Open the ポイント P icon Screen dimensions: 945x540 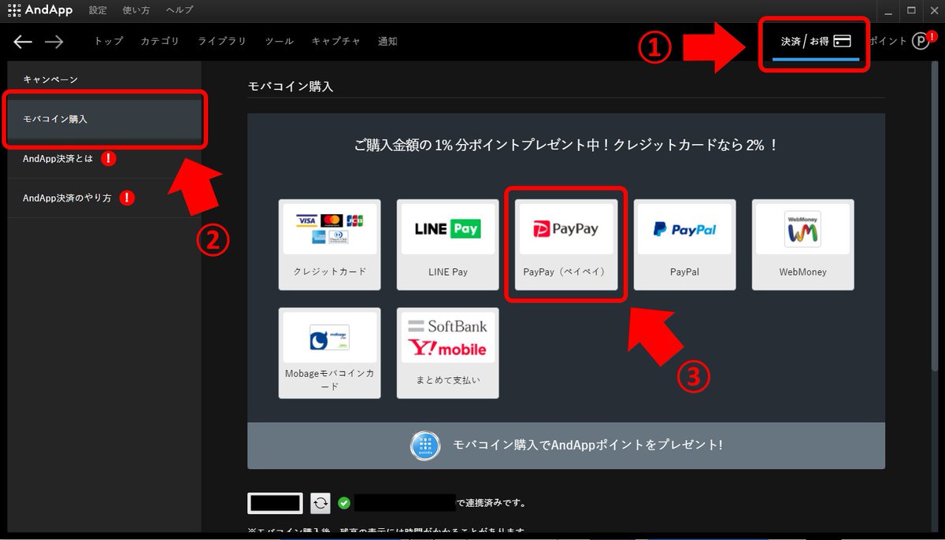pyautogui.click(x=921, y=42)
